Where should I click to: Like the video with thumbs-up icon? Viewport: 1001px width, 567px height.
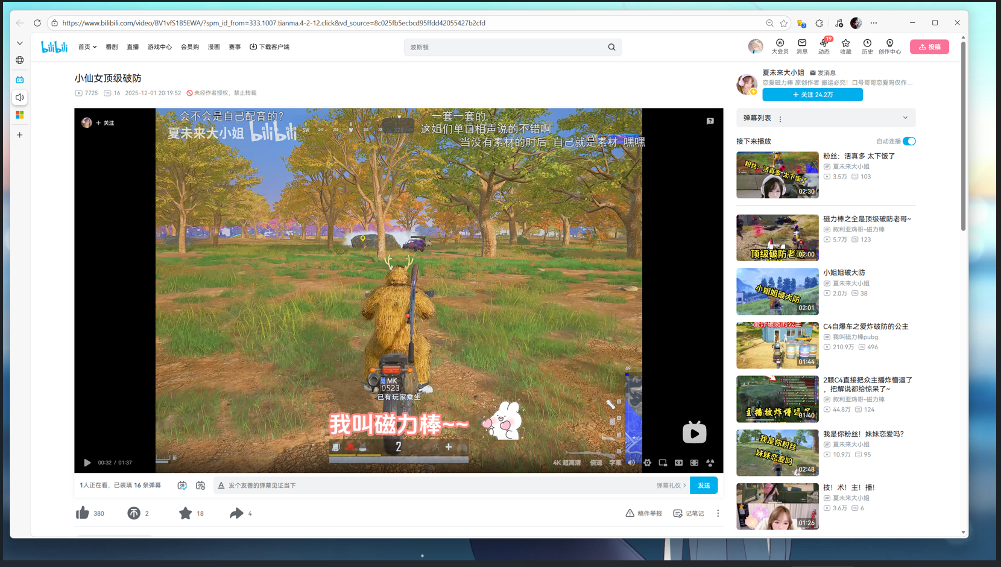(83, 513)
